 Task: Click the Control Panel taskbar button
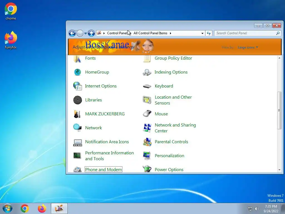(x=59, y=208)
